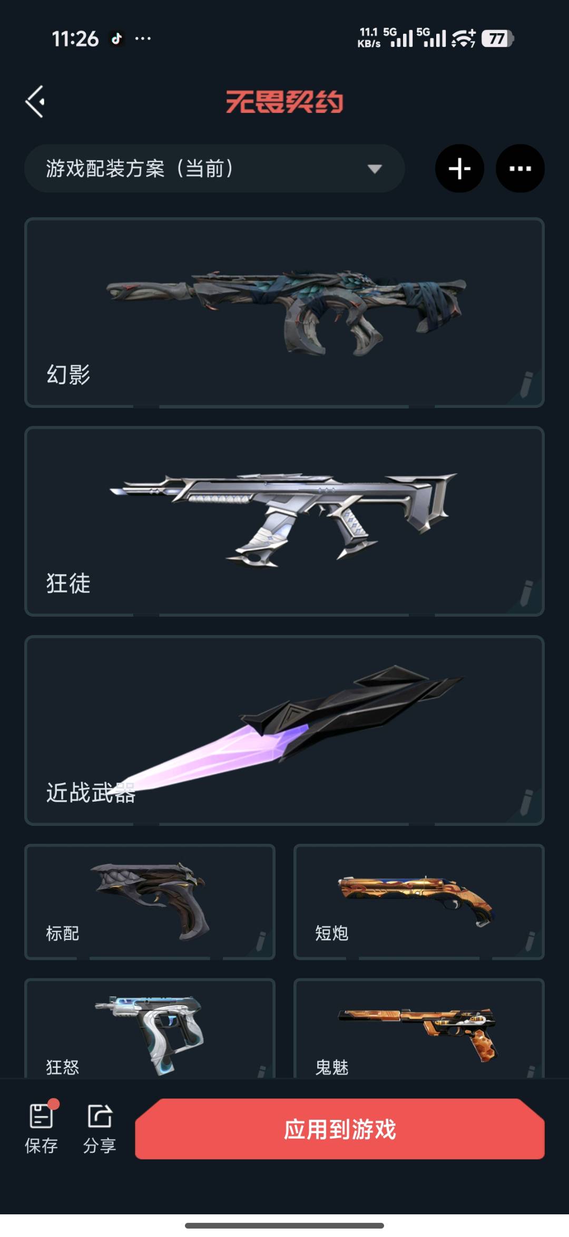Select the 幻影 rifle card
Screen dimensions: 569x1237
click(284, 313)
